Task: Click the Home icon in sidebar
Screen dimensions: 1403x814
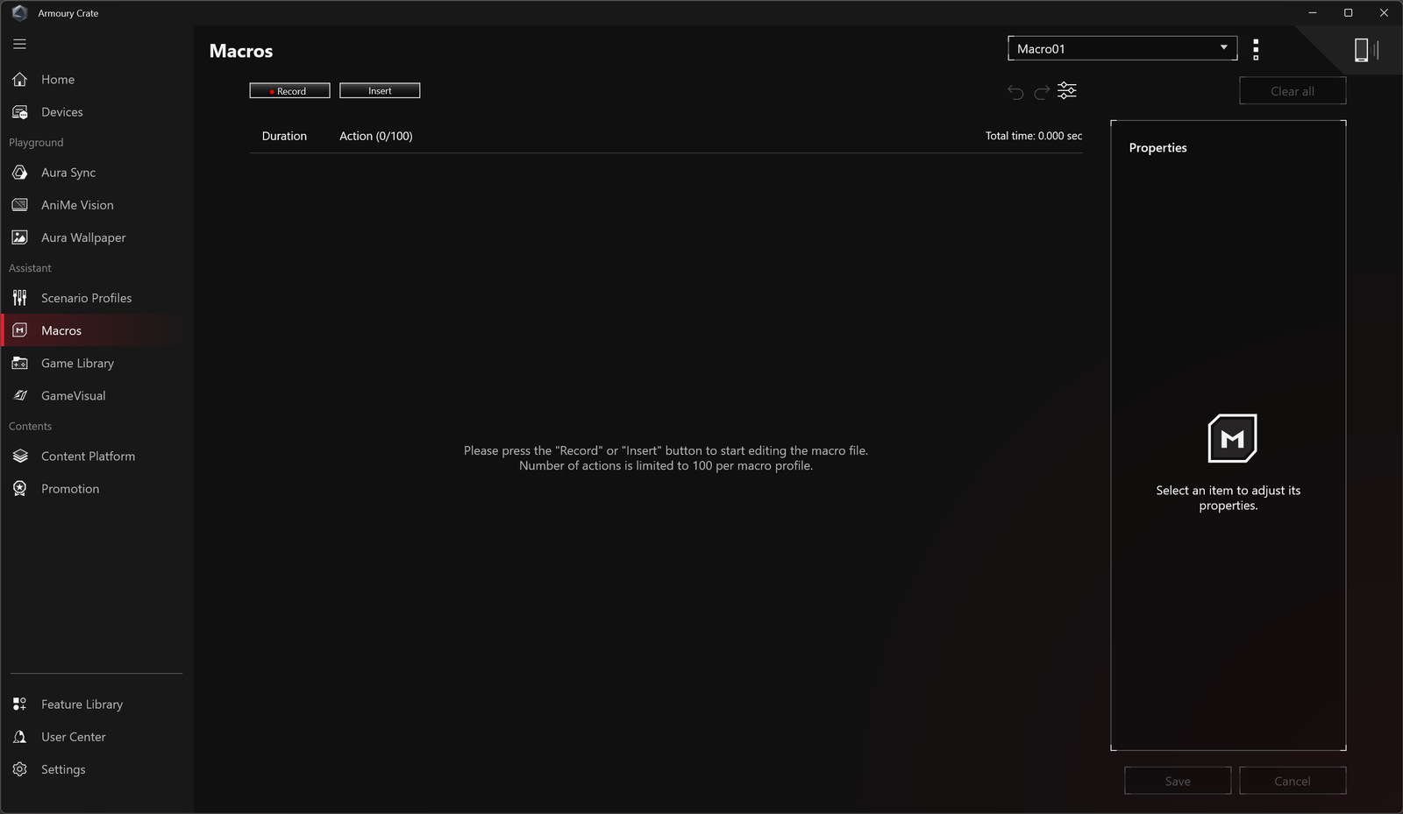Action: click(x=20, y=80)
